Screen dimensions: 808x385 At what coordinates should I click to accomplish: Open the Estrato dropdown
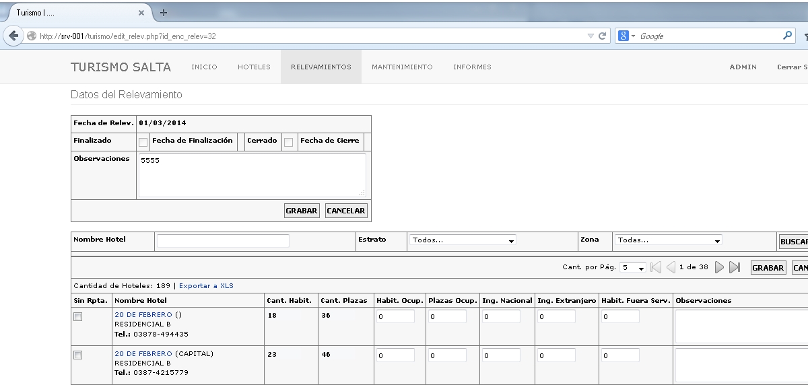[x=463, y=240]
